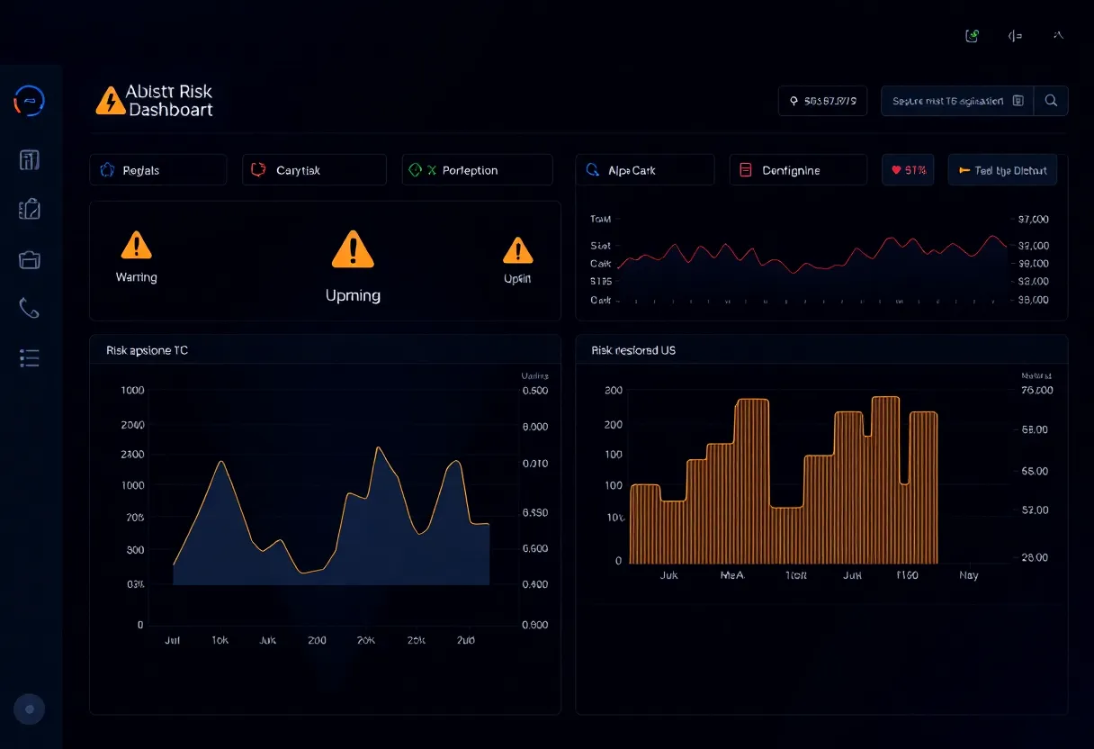Image resolution: width=1094 pixels, height=749 pixels.
Task: Toggle the Upsin alert triangle
Action: click(517, 250)
